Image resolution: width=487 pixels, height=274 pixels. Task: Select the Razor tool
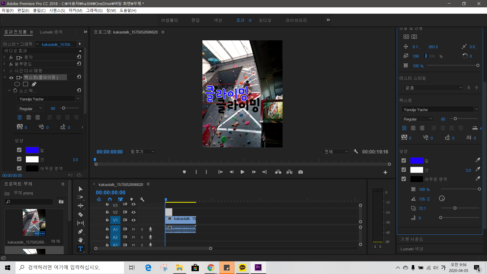coord(80,215)
